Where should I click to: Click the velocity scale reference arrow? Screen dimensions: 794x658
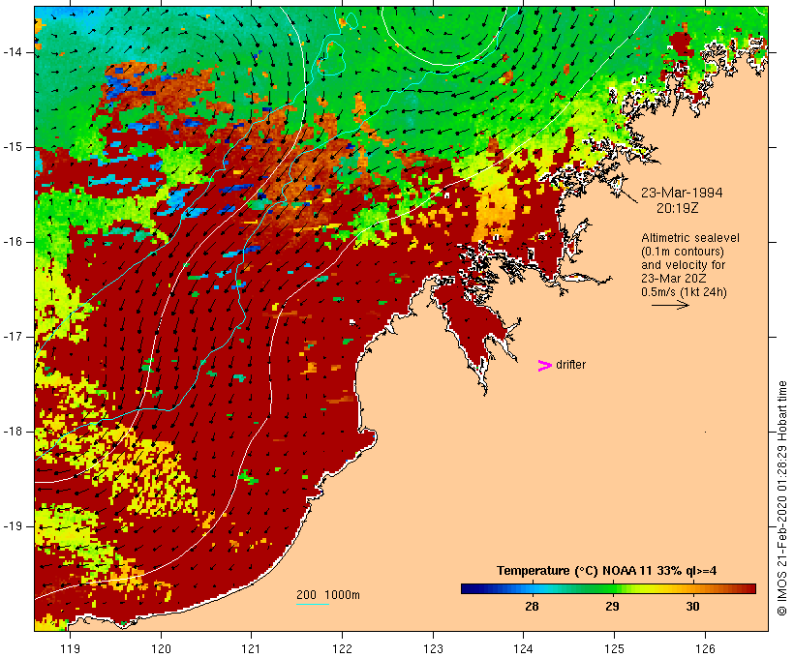point(670,305)
